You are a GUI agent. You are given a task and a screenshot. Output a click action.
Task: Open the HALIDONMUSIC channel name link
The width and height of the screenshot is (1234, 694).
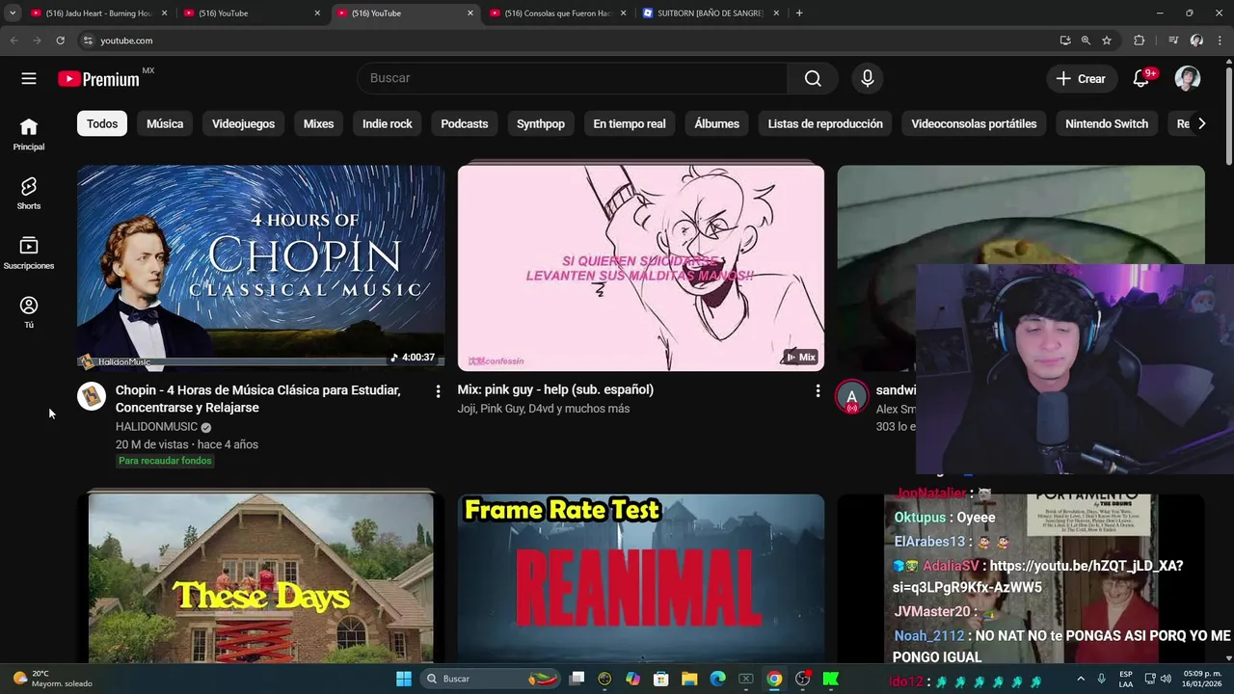click(156, 427)
